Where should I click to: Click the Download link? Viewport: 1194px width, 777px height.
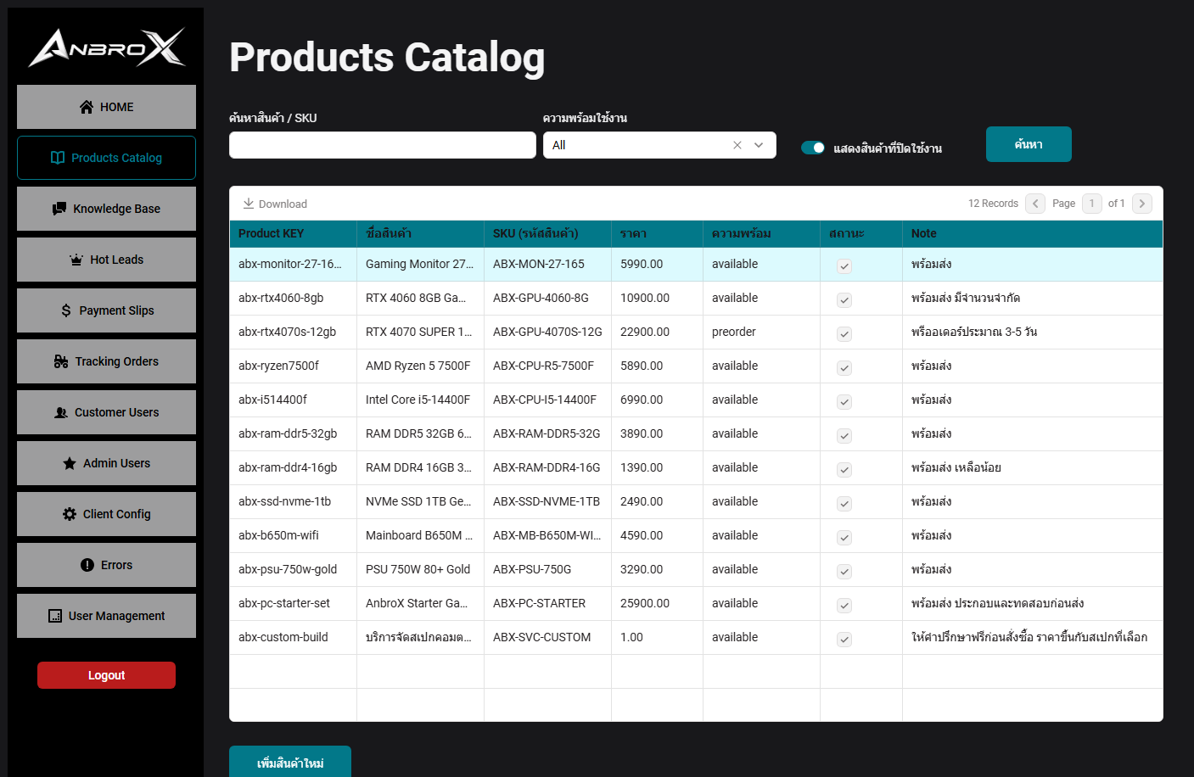click(275, 204)
